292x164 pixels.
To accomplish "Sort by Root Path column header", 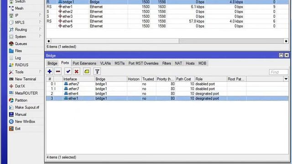I will tap(236, 79).
